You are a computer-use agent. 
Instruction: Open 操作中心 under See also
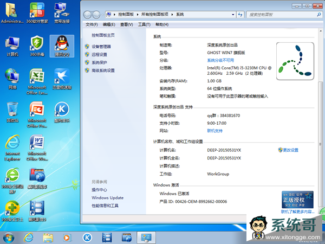pos(99,190)
